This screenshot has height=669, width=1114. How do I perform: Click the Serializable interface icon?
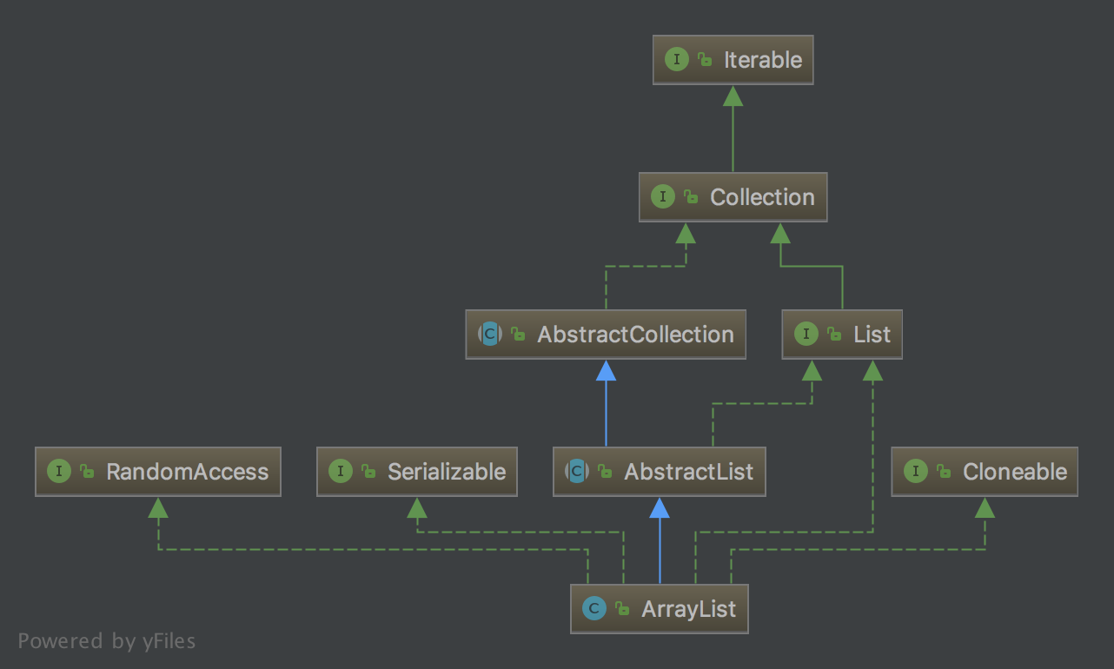pos(340,472)
